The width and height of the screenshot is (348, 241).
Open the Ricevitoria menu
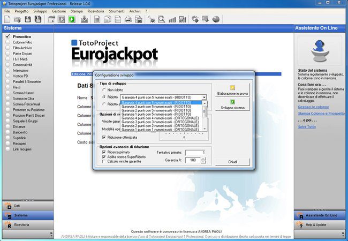(x=96, y=11)
